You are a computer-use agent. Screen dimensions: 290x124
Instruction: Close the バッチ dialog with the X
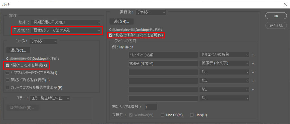285,4
